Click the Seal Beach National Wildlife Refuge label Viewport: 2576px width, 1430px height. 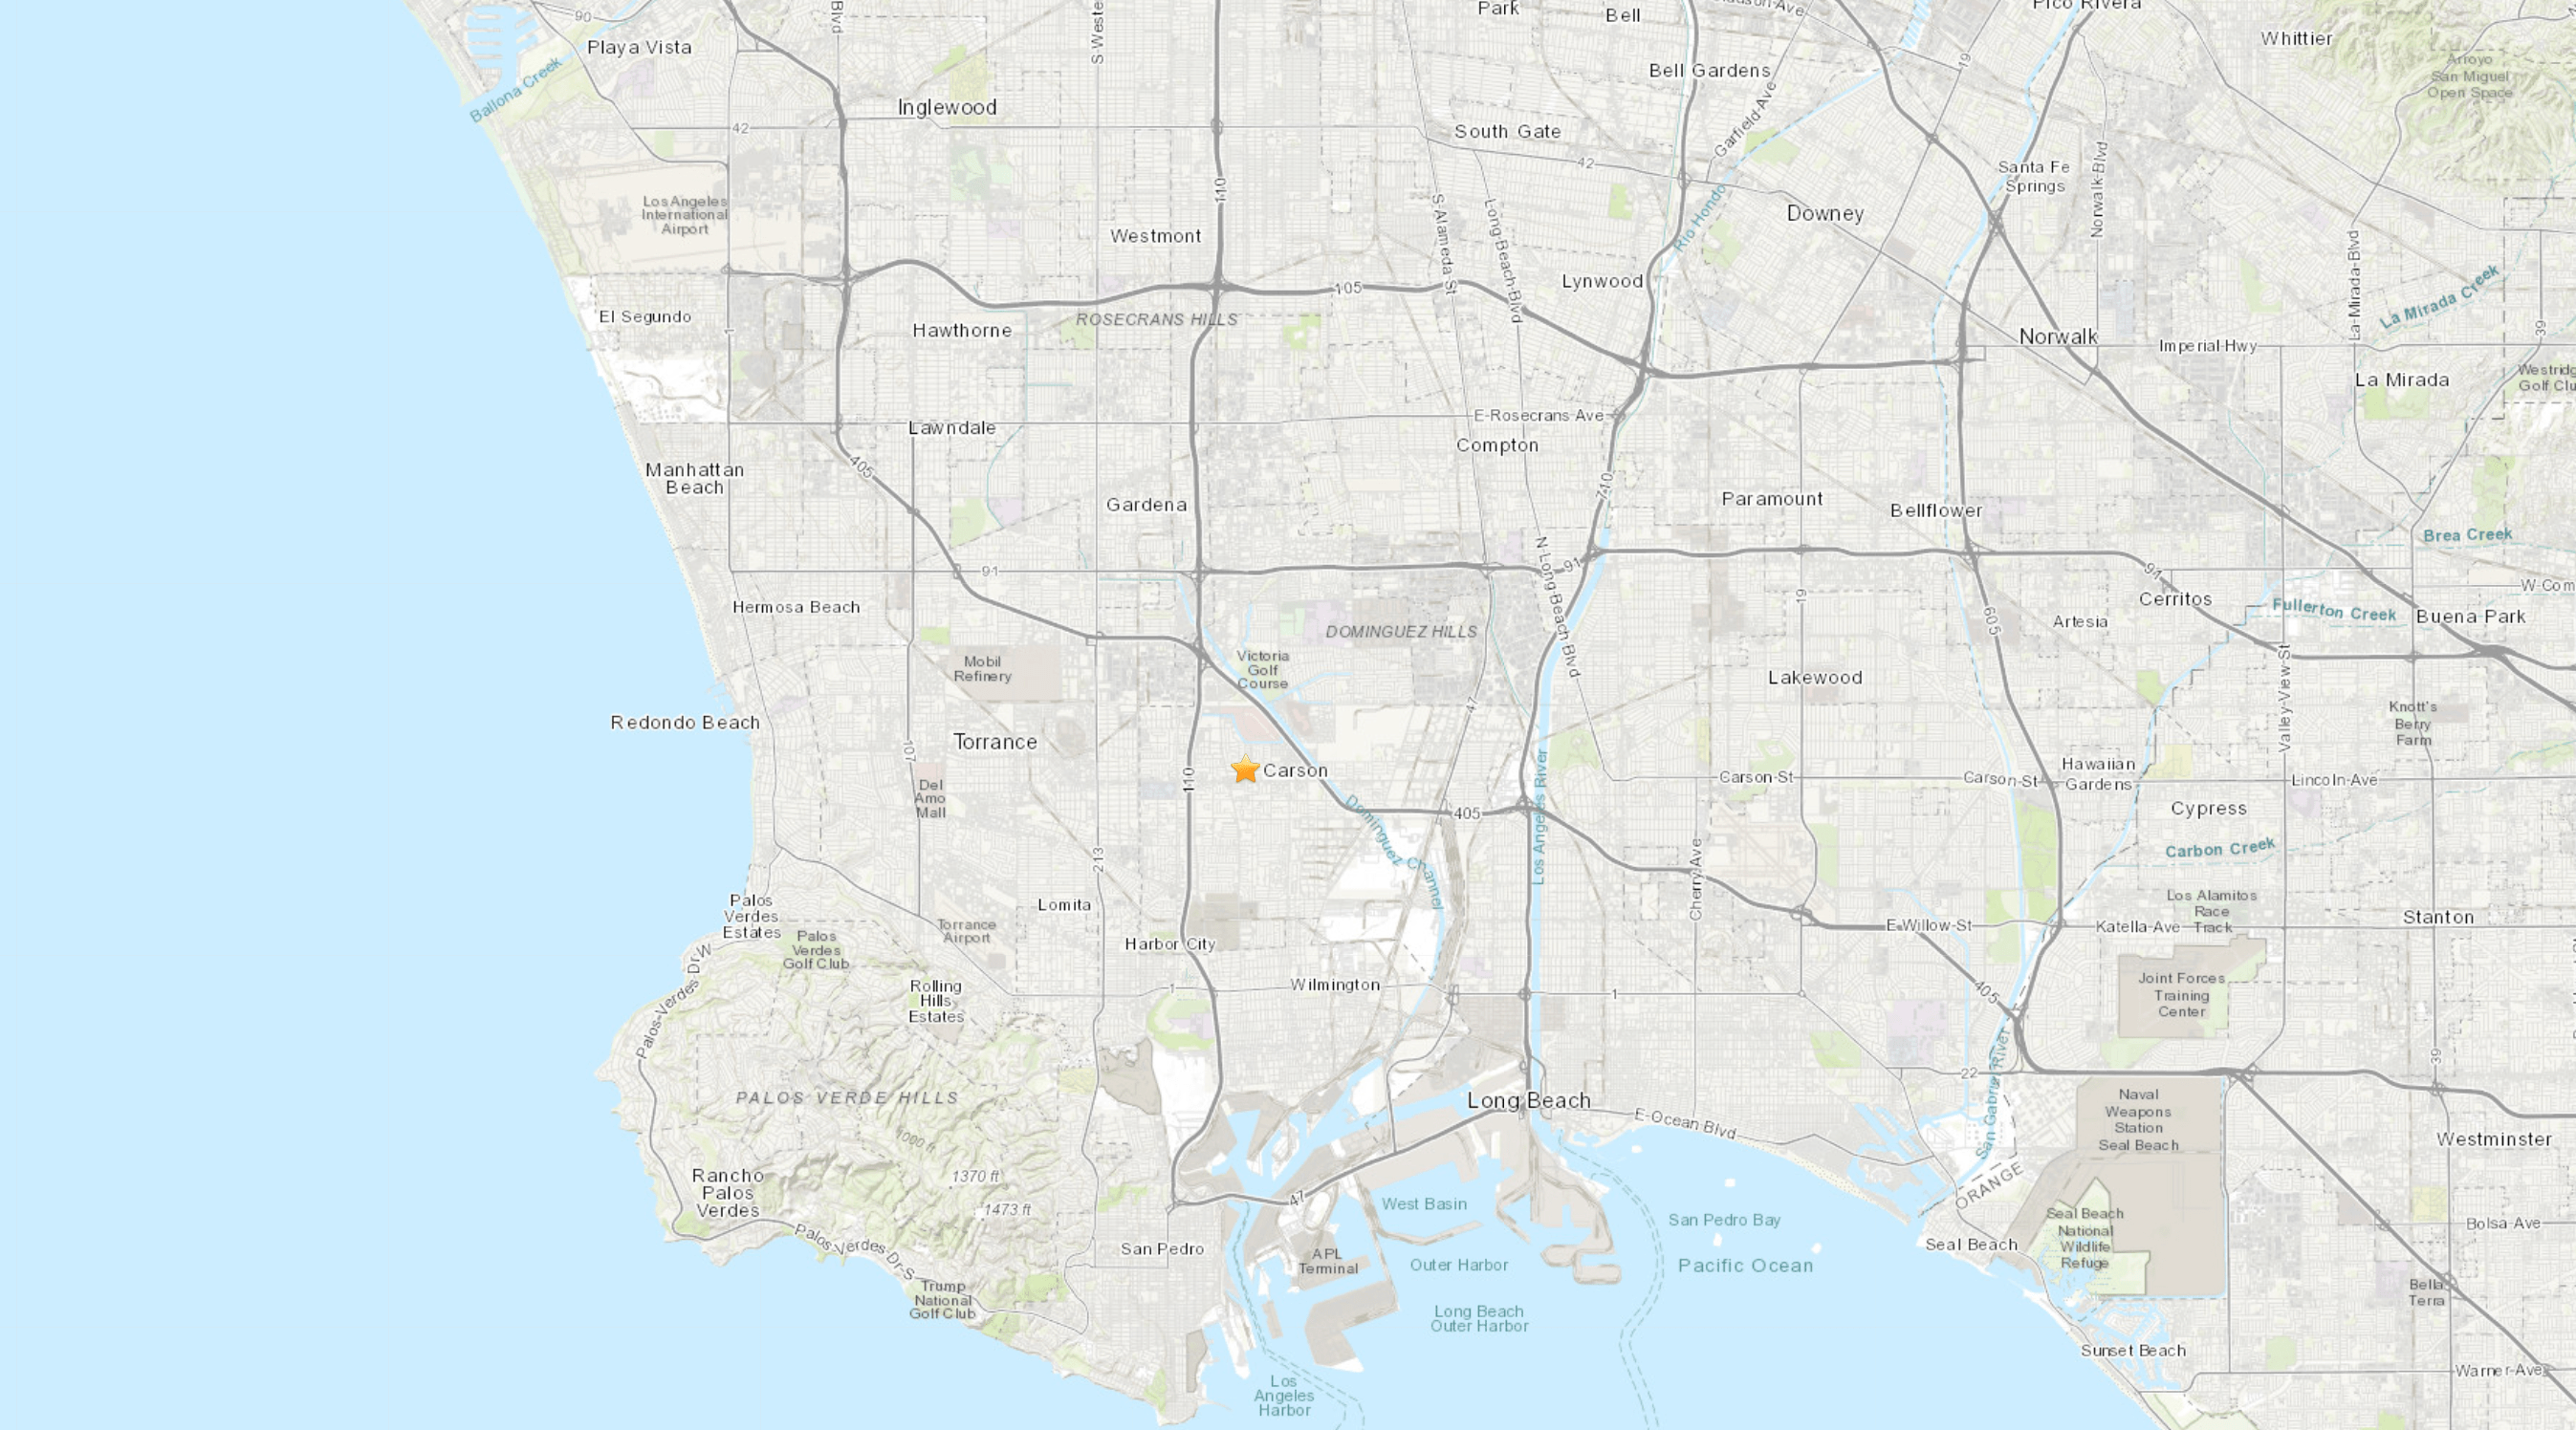2084,1238
